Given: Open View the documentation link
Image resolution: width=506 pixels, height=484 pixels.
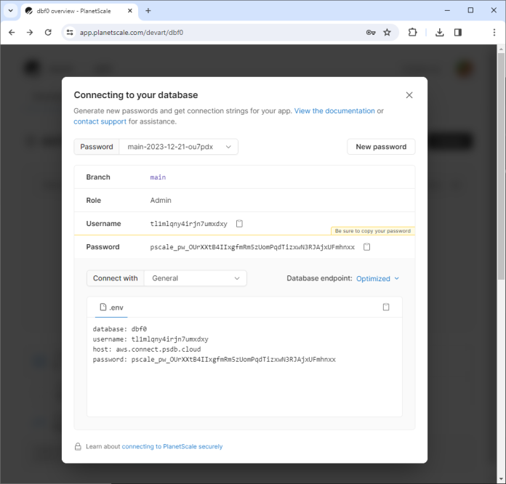Looking at the screenshot, I should coord(334,111).
